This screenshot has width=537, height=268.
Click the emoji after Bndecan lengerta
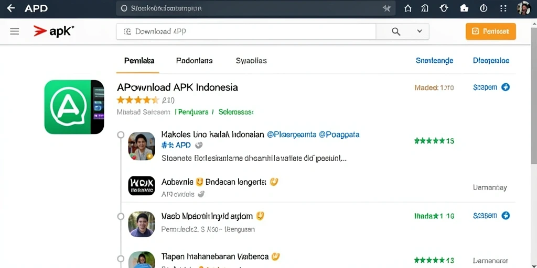point(274,182)
